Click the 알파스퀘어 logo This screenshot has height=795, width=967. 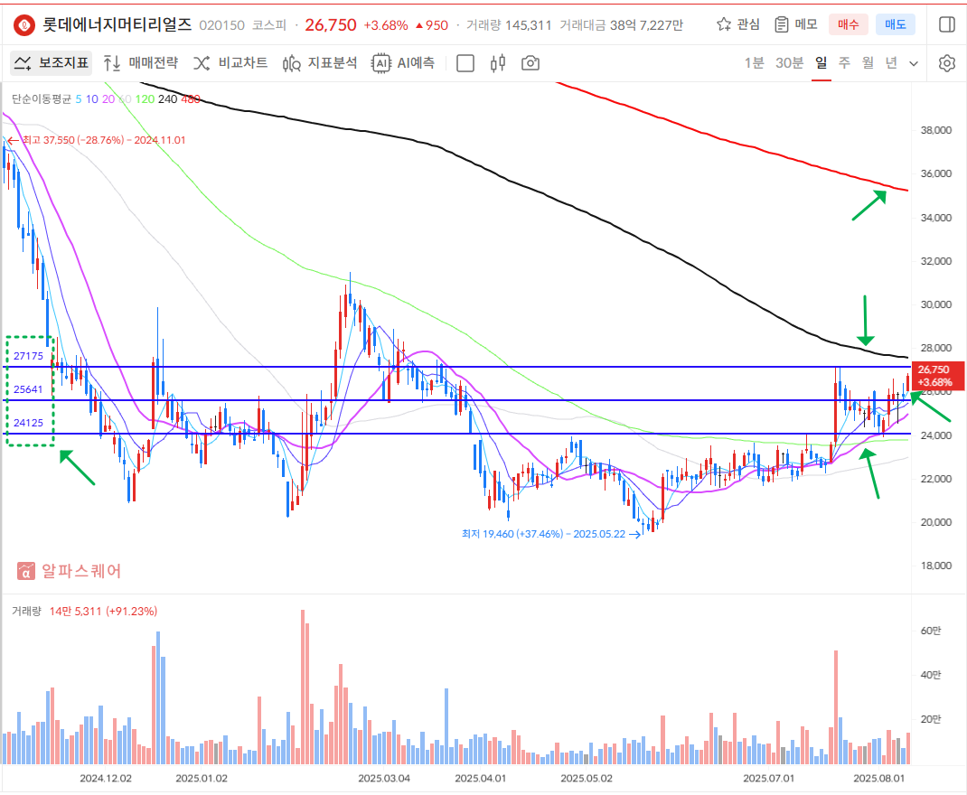[x=69, y=571]
